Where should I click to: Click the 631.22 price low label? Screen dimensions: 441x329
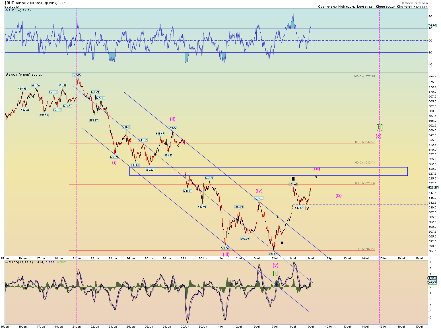149,169
